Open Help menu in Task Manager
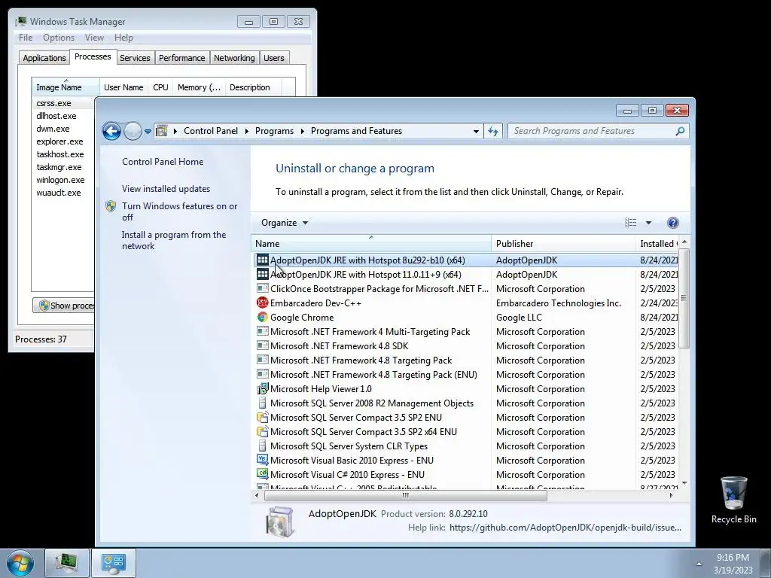771x578 pixels. 123,38
